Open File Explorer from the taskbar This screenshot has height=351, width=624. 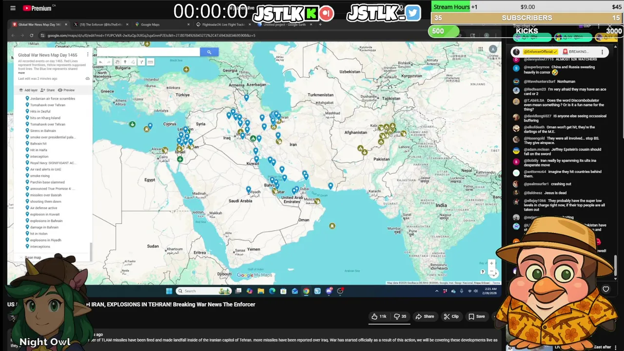[x=261, y=291]
